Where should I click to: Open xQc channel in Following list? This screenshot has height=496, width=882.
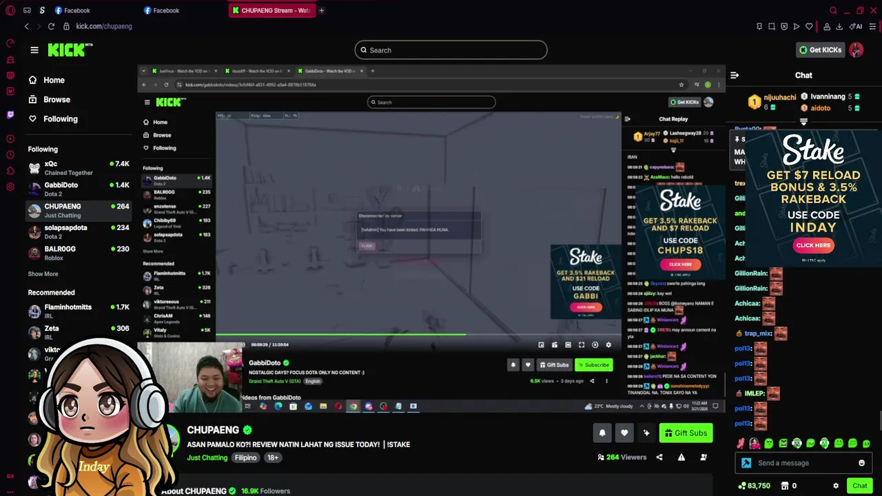click(79, 168)
